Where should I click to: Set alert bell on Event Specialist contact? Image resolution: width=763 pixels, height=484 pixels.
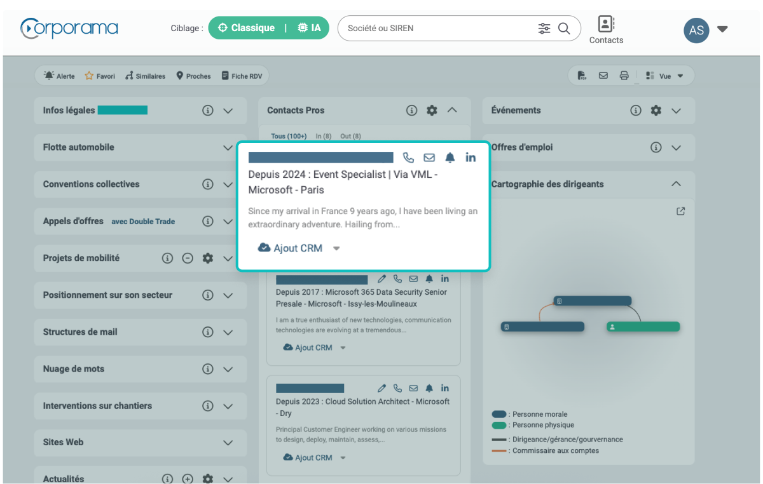point(450,158)
